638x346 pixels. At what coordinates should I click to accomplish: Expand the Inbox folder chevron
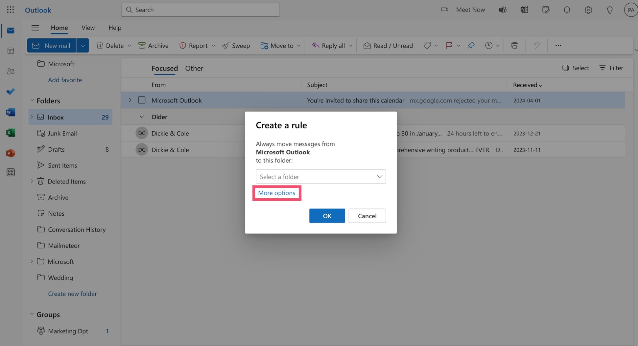pos(32,117)
